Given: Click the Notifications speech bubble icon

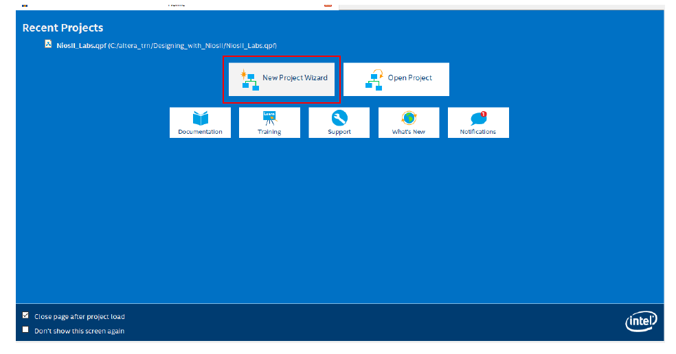Looking at the screenshot, I should [479, 118].
